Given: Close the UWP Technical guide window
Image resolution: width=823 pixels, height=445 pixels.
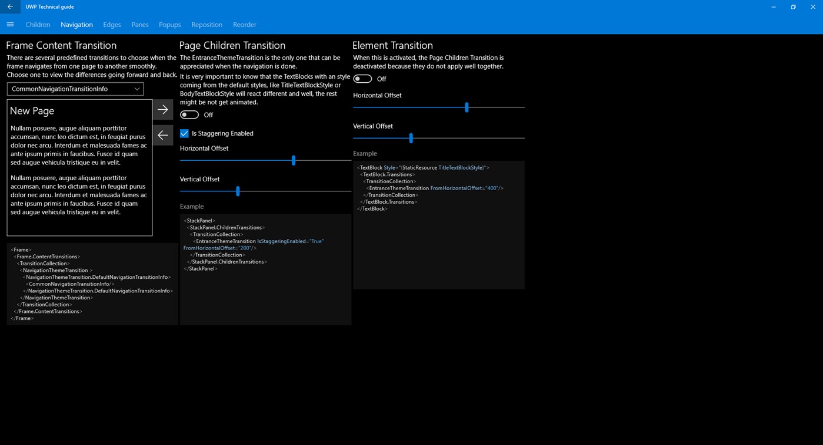Looking at the screenshot, I should coord(813,7).
